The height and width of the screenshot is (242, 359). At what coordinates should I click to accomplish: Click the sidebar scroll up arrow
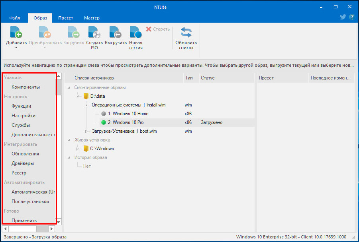pos(59,76)
